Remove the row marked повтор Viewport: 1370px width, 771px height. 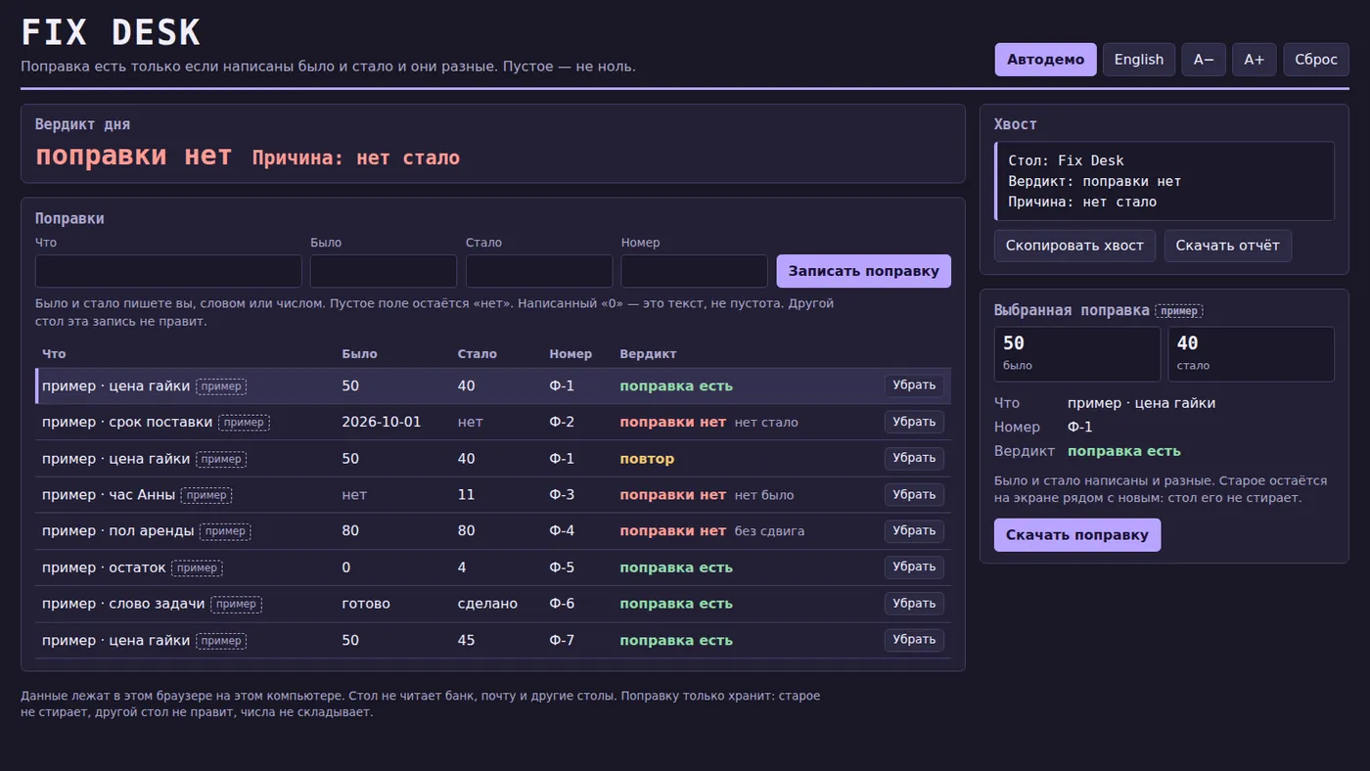coord(914,458)
